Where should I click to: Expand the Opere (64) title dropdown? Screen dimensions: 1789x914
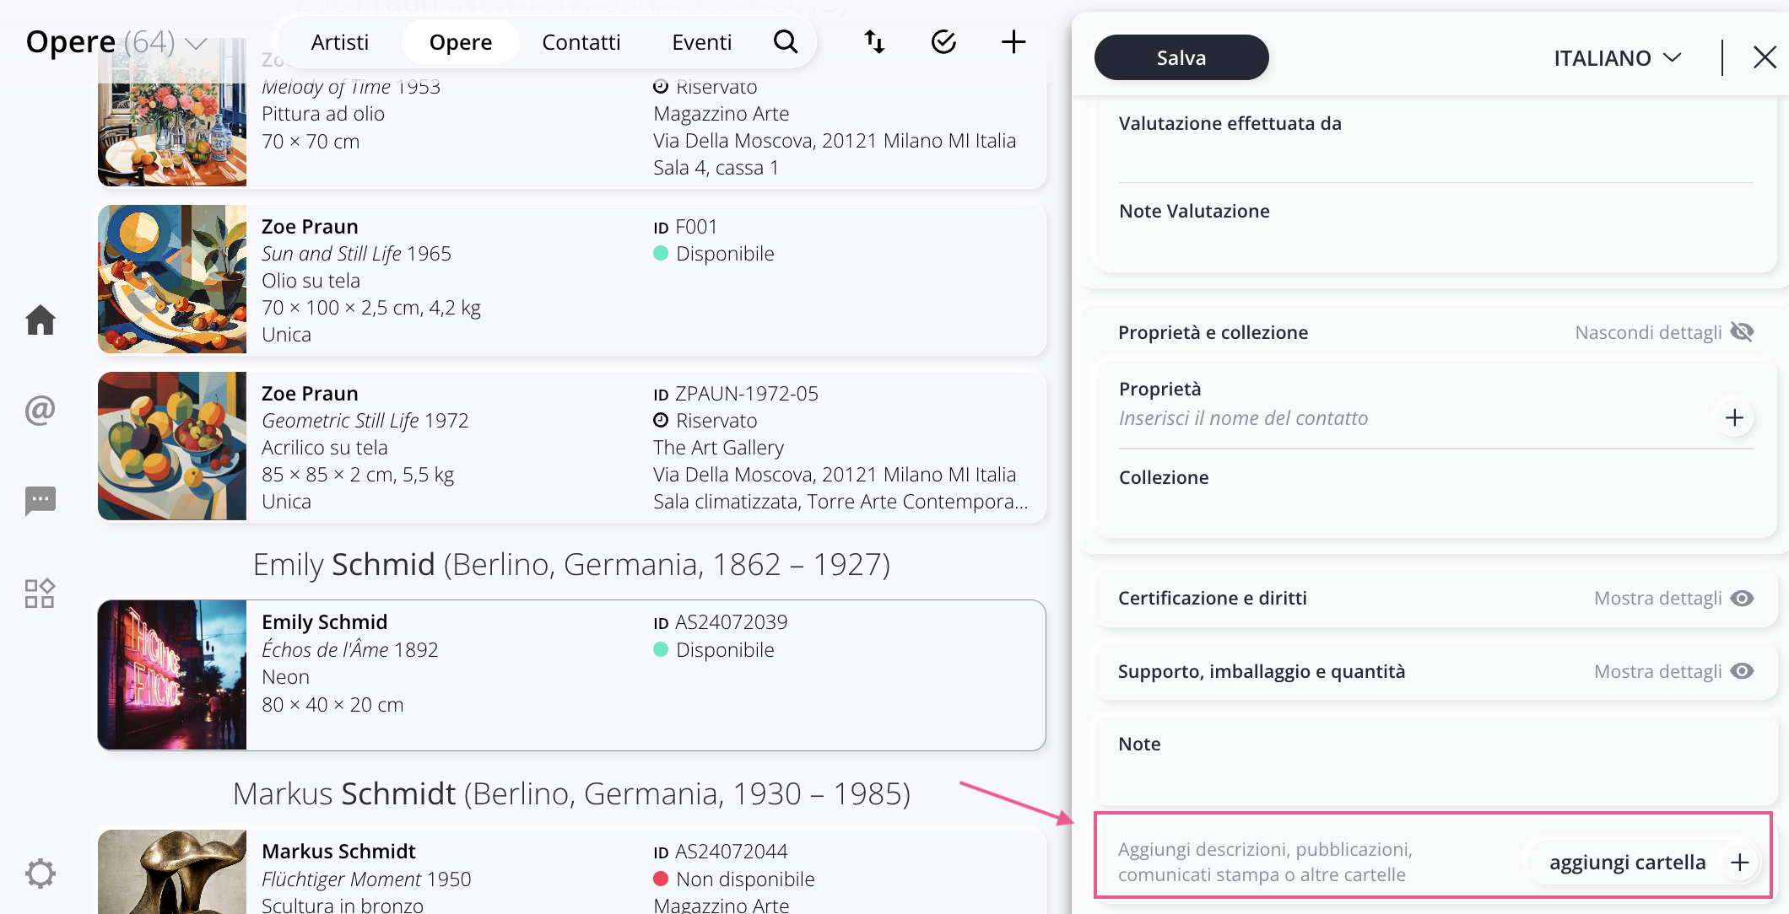click(196, 44)
